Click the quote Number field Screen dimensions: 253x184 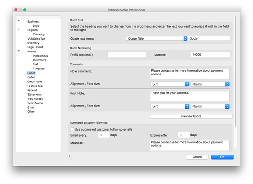click(x=210, y=55)
